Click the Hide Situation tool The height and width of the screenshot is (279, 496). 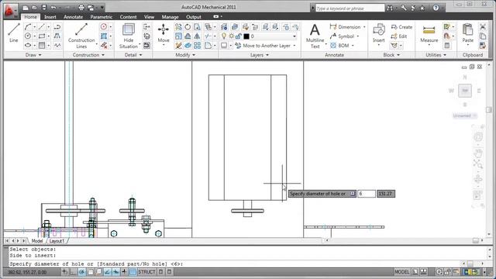point(129,36)
